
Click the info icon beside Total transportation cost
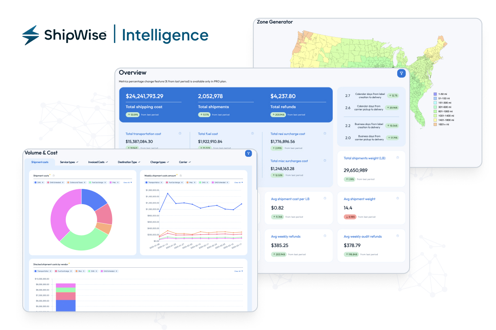tap(179, 133)
